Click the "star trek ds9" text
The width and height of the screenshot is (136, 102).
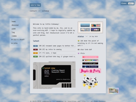[86, 50]
